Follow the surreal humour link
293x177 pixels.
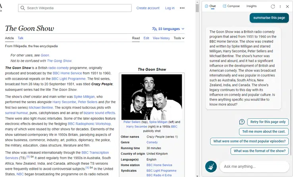(x=16, y=113)
